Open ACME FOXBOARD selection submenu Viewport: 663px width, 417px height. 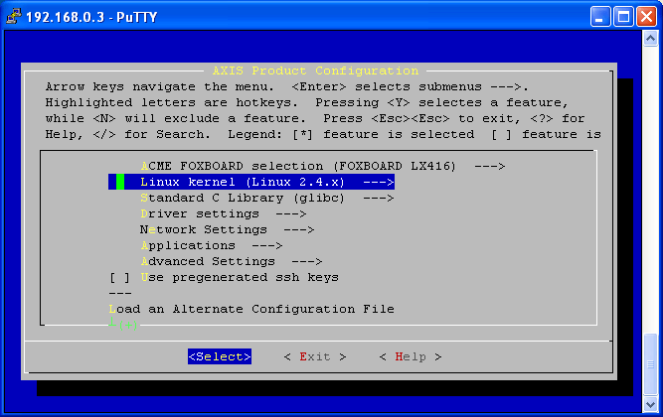(323, 166)
